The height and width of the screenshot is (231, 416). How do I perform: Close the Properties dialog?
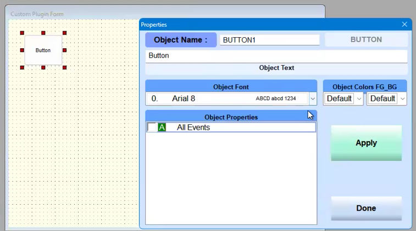click(404, 24)
